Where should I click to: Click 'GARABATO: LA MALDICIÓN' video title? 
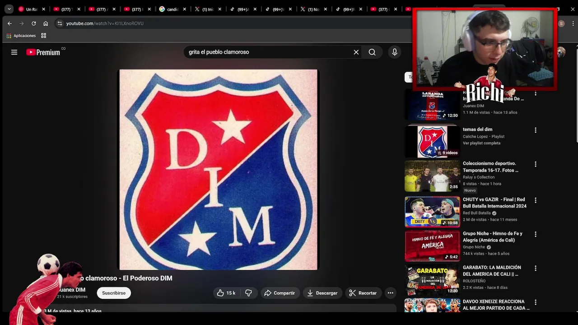coord(491,271)
